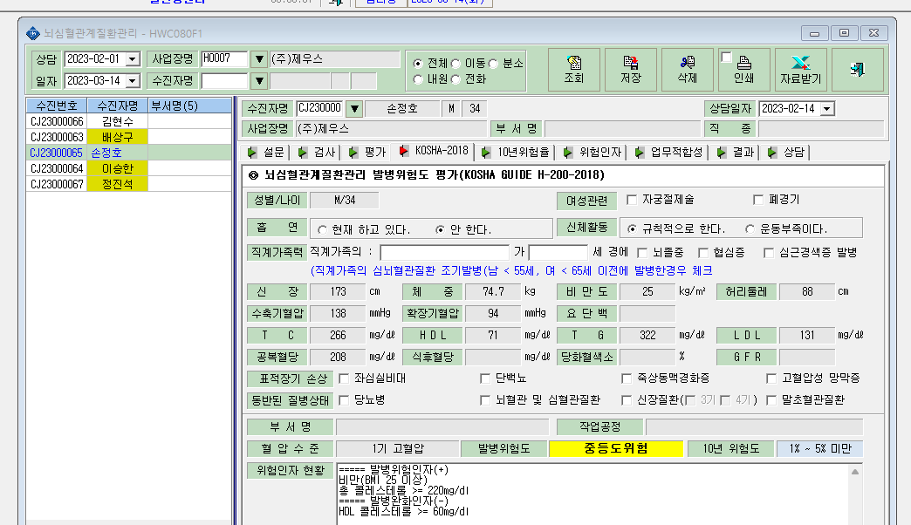Click the app icon in the title bar
Image resolution: width=911 pixels, height=525 pixels.
tap(33, 34)
